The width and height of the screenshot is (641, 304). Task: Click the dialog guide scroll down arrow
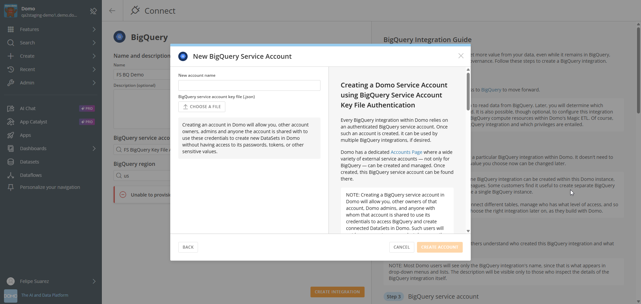pos(468,231)
